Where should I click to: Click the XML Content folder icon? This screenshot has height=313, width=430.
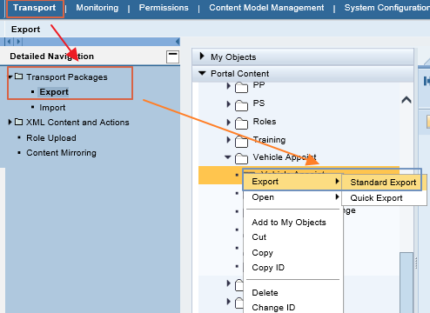(x=18, y=122)
